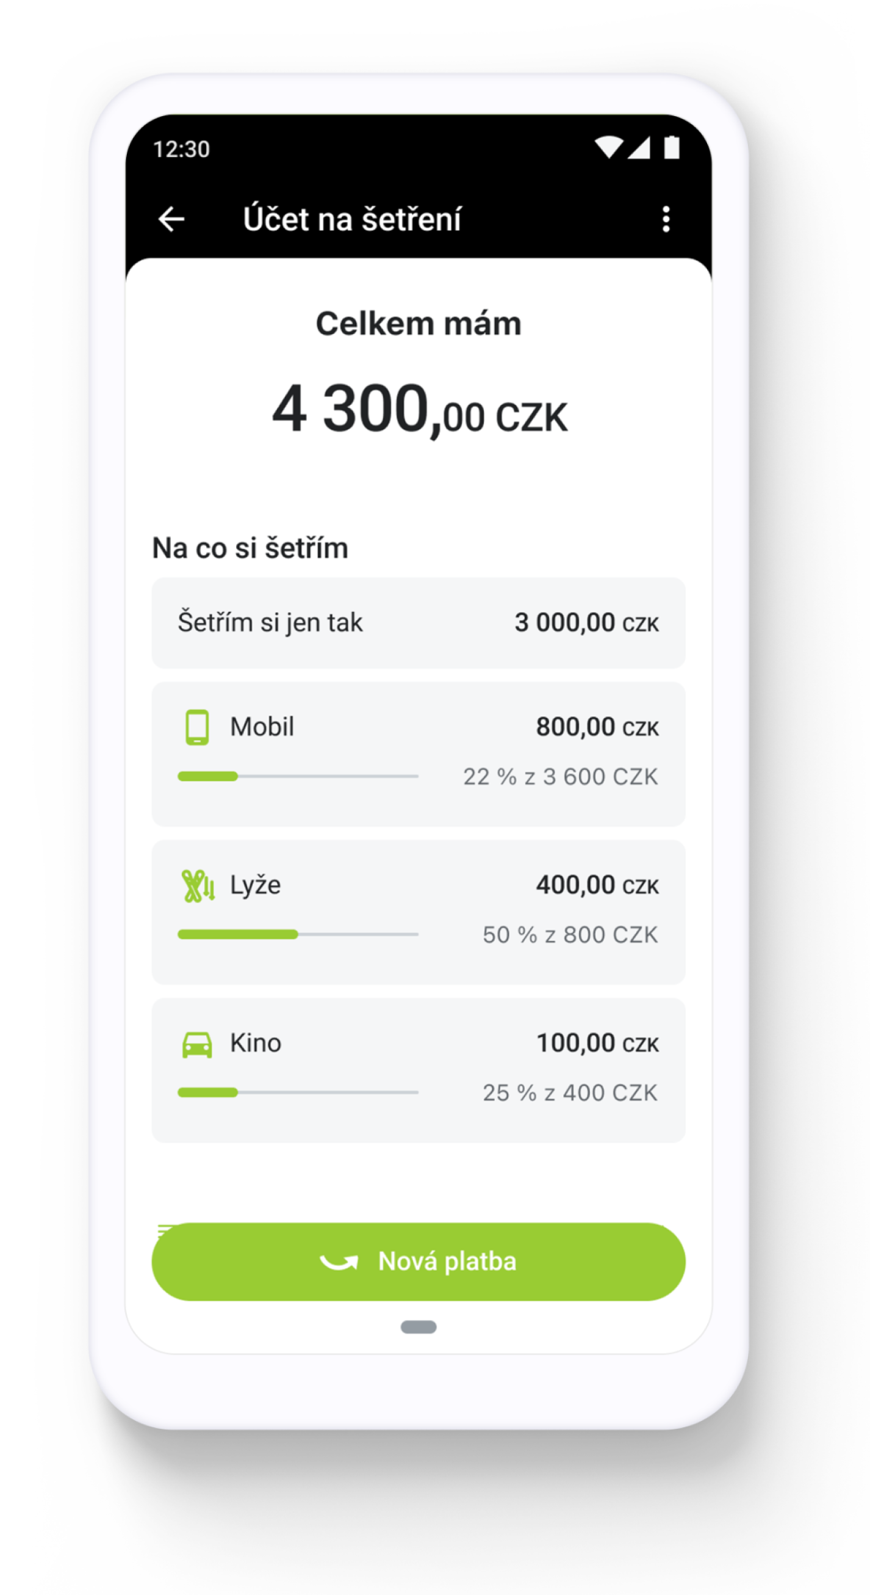This screenshot has width=870, height=1595.
Task: Tap the Účet na šetření title
Action: [x=352, y=219]
